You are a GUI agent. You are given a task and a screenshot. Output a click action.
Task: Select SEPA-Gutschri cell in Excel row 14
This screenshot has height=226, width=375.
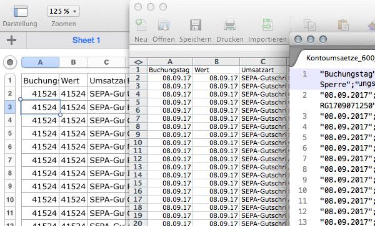(263, 175)
